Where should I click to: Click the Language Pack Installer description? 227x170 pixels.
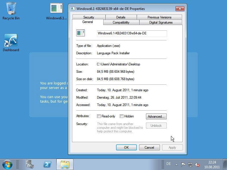click(x=113, y=53)
